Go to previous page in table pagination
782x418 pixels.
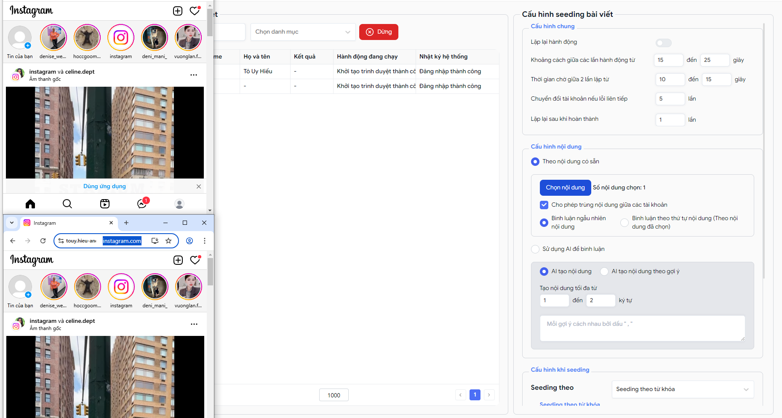(461, 395)
